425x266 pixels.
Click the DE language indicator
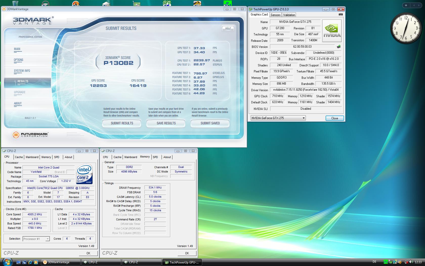(374, 262)
